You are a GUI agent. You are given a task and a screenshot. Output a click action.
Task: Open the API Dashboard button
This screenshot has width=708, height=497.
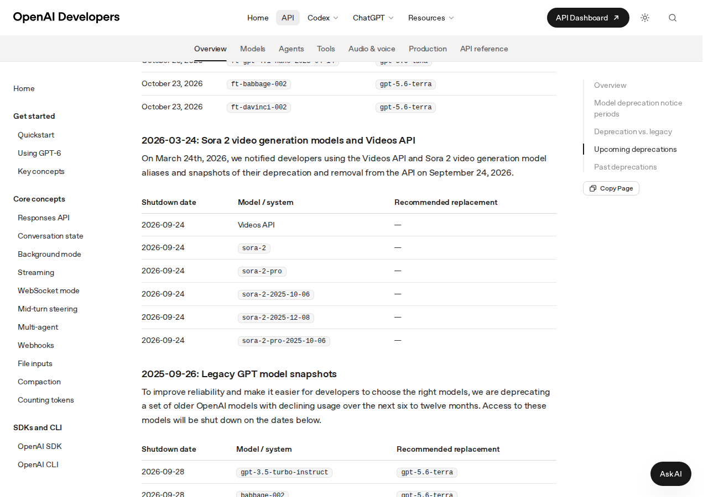click(x=588, y=18)
